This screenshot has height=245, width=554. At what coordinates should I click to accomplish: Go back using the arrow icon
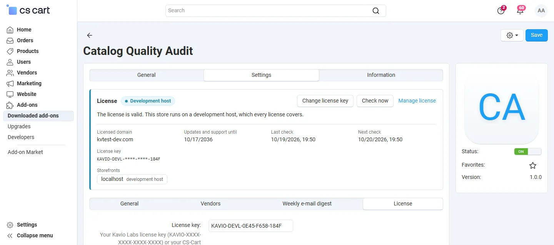tap(90, 35)
